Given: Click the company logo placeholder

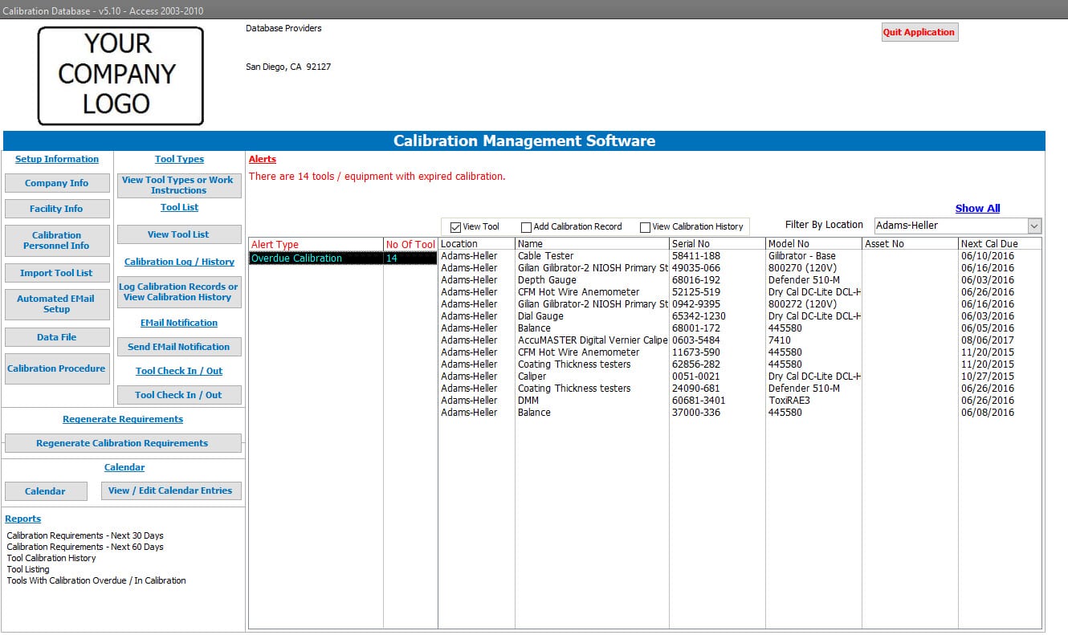Looking at the screenshot, I should (x=120, y=75).
